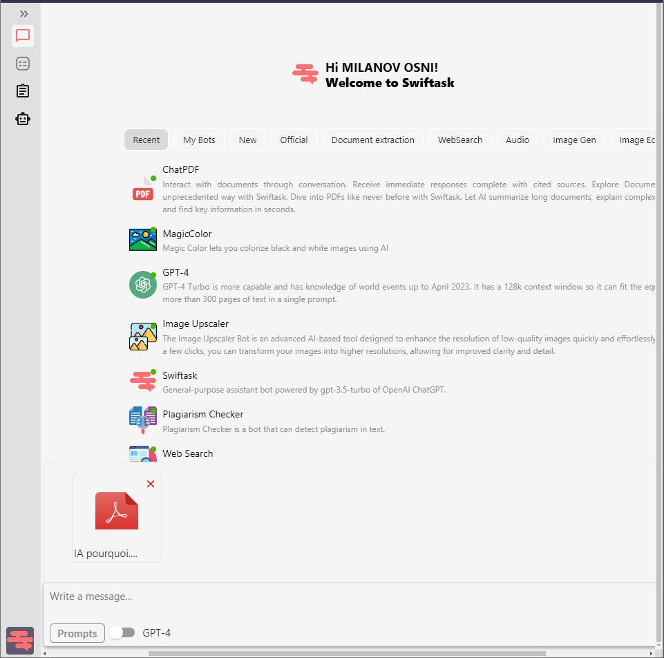Open the task list icon in sidebar
Image resolution: width=664 pixels, height=658 pixels.
pos(22,64)
